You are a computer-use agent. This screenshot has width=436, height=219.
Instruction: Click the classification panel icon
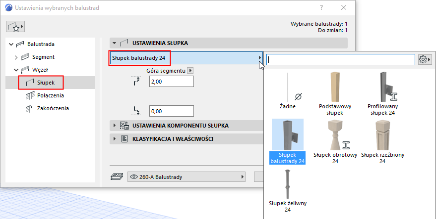coord(125,138)
